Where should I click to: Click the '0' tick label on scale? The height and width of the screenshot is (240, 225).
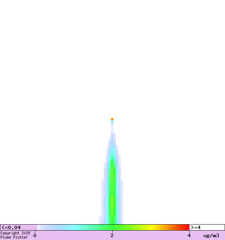(35, 235)
